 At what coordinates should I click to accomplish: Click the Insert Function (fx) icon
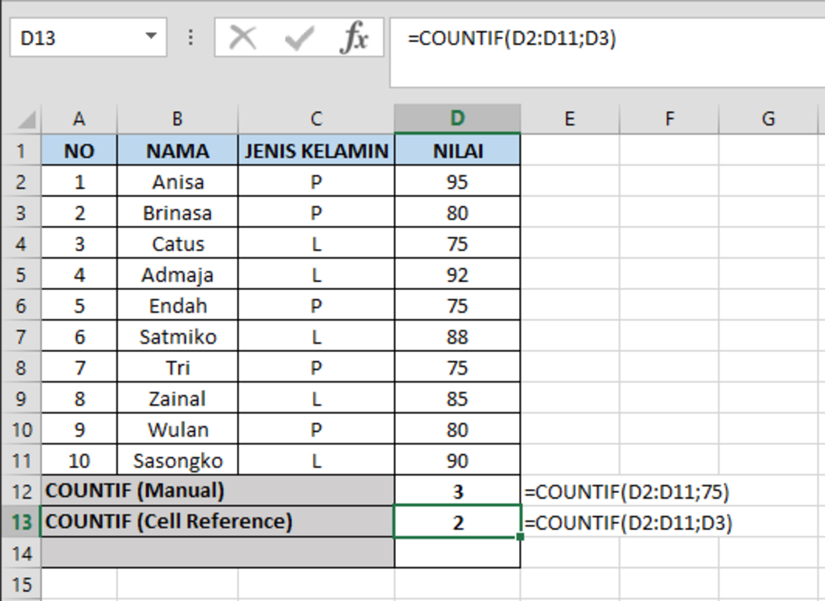tap(356, 36)
